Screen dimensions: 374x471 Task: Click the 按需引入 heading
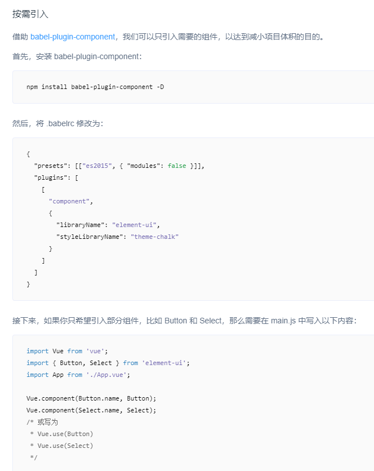30,14
